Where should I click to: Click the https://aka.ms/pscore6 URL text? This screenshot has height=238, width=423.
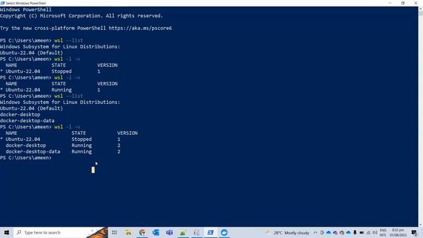point(140,28)
